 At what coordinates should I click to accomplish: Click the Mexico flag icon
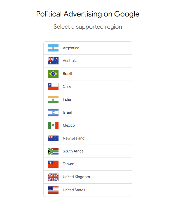53,125
